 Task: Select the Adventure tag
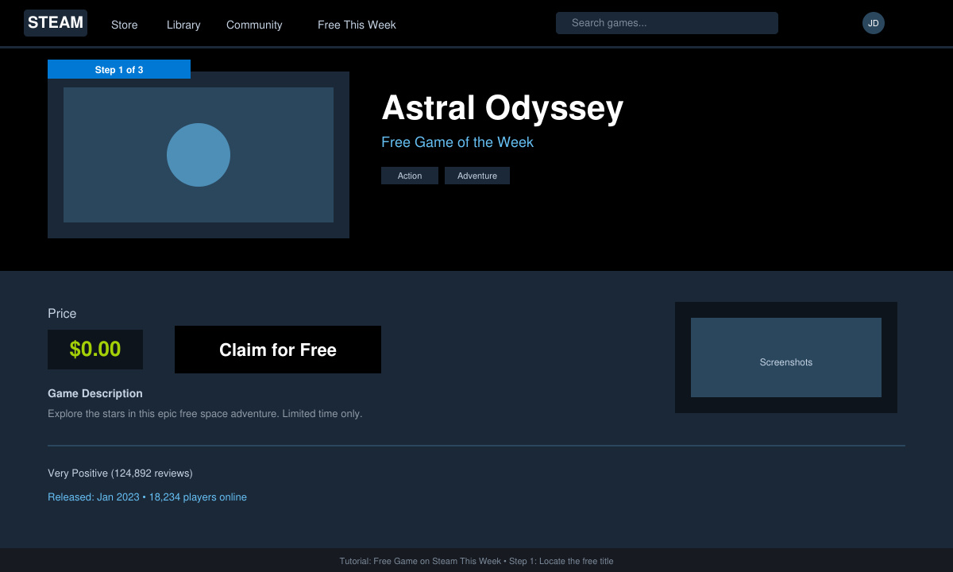click(477, 176)
